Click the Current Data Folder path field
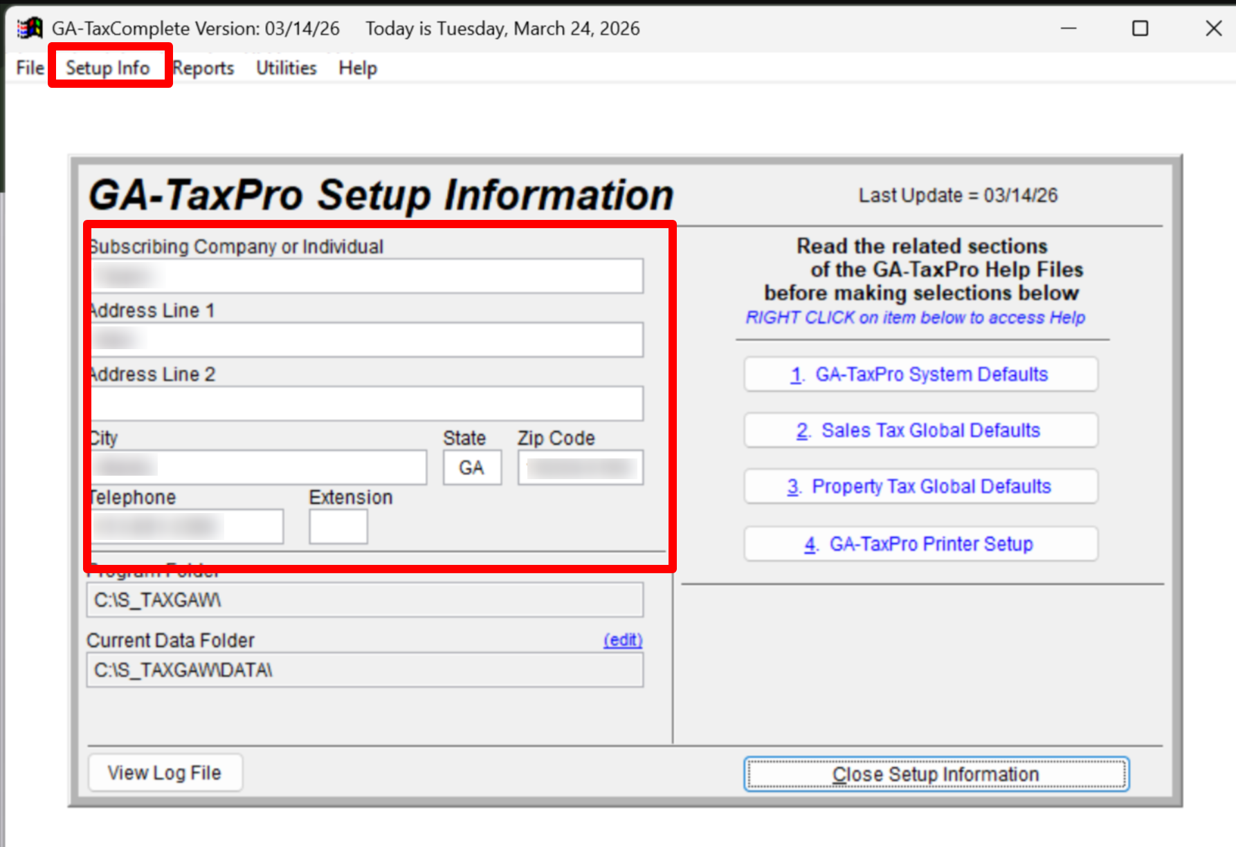 365,670
